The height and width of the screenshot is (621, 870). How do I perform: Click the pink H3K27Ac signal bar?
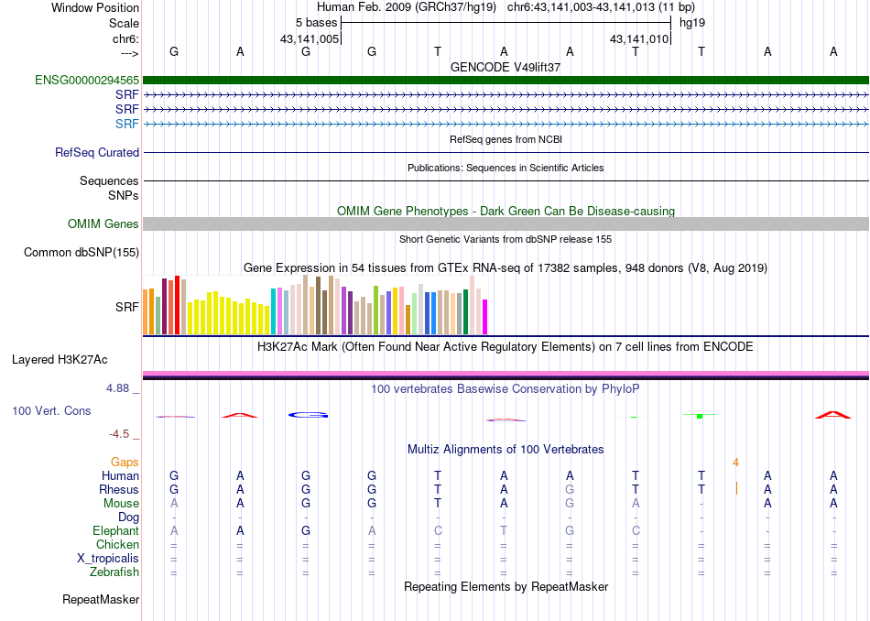[x=506, y=374]
